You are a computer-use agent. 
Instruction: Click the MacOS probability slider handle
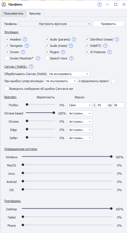point(23,165)
